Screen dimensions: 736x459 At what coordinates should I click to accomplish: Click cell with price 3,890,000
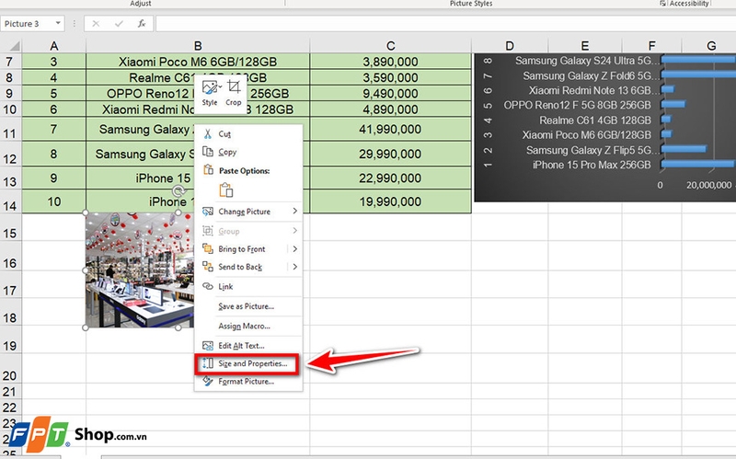(x=390, y=62)
